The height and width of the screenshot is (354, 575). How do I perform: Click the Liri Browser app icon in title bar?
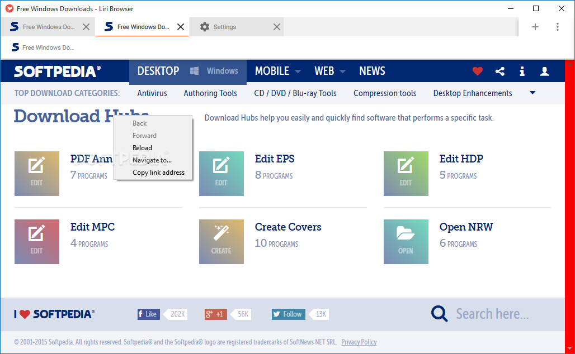coord(10,8)
